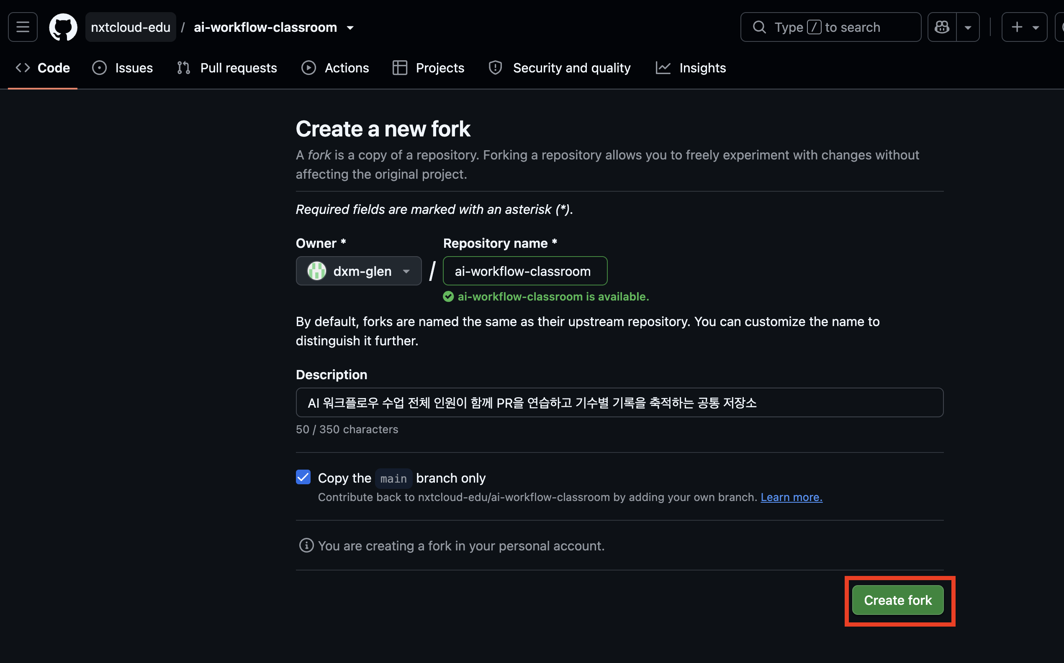
Task: Switch to the Code tab
Action: click(x=43, y=68)
